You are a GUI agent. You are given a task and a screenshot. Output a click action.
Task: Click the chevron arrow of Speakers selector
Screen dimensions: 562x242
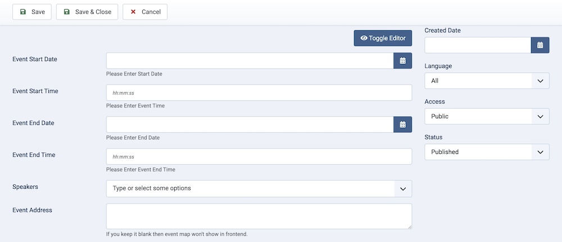[x=402, y=189]
